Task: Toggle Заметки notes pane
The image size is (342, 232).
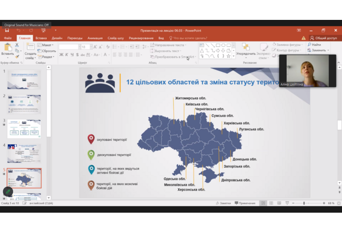Action: coord(225,203)
